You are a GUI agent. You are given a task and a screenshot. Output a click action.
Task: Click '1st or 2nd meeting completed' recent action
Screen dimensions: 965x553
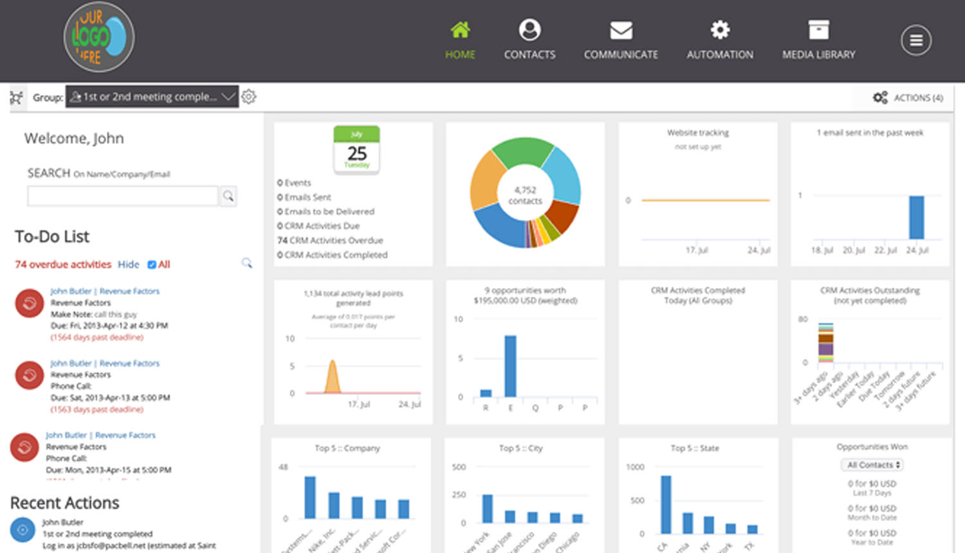pyautogui.click(x=98, y=534)
